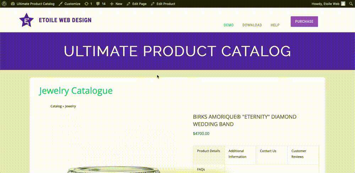The width and height of the screenshot is (355, 173).
Task: Open the New content menu
Action: point(116,4)
